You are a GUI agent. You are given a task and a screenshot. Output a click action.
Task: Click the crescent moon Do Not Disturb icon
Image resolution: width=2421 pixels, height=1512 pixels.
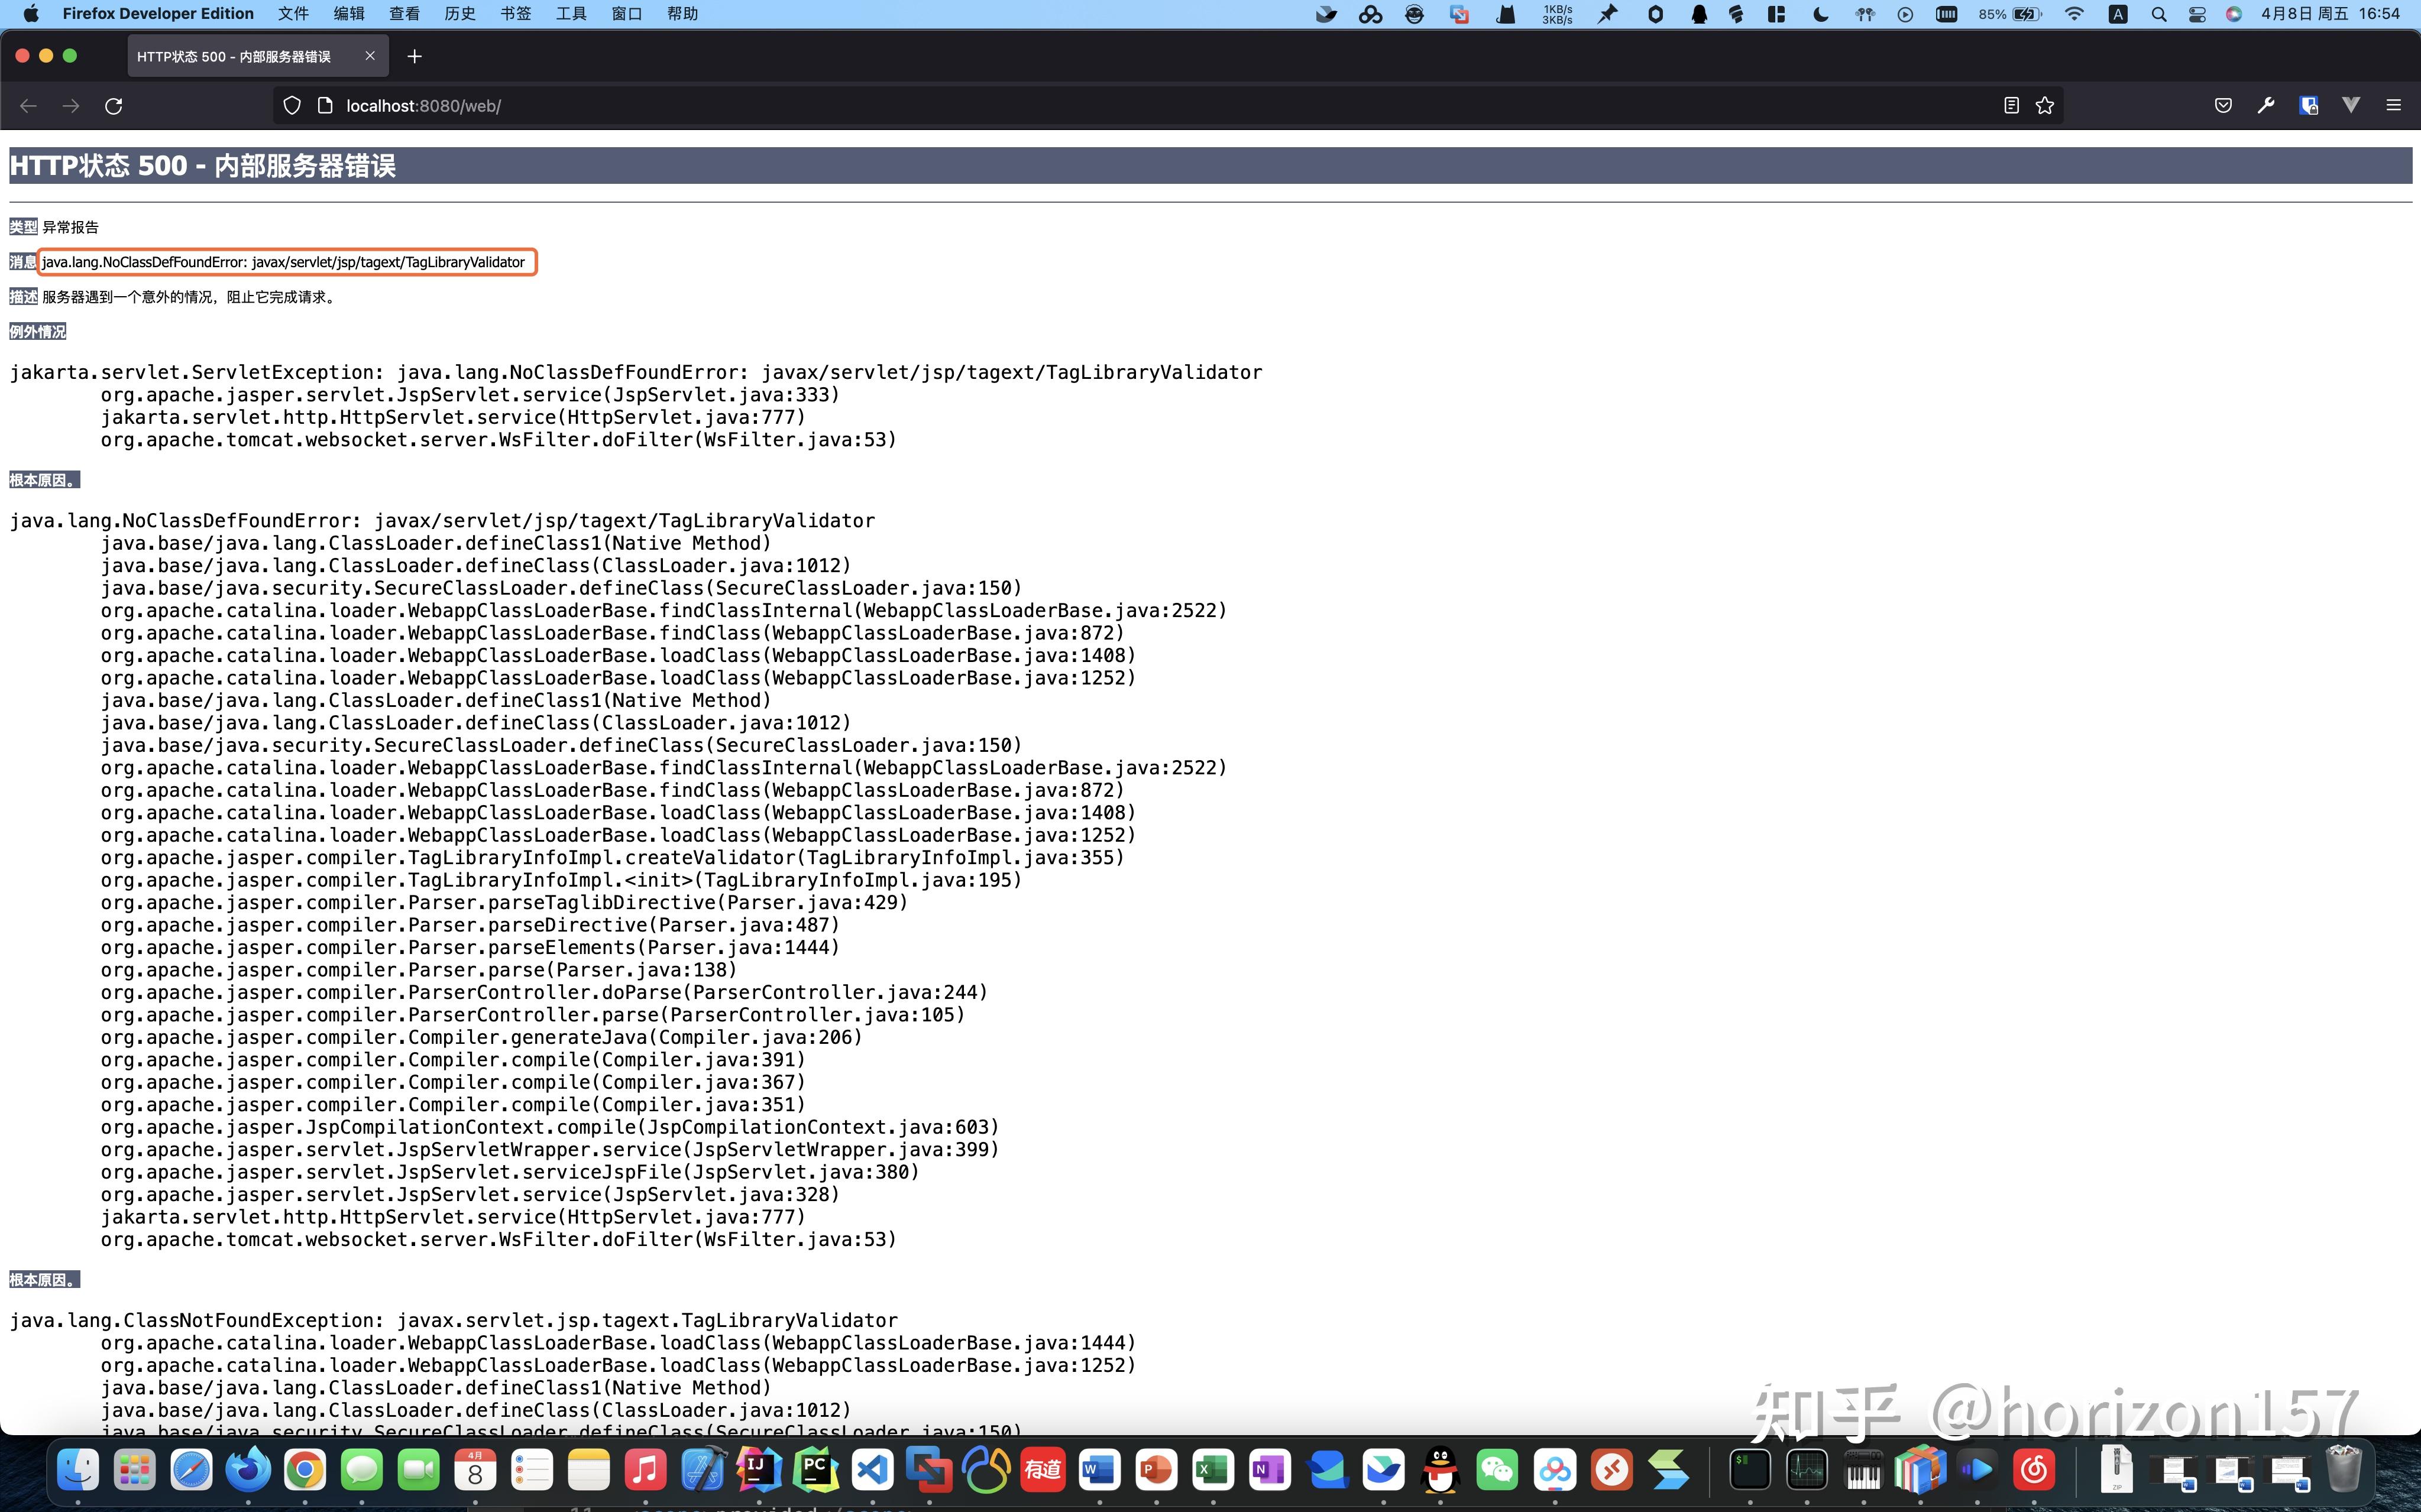(1821, 14)
